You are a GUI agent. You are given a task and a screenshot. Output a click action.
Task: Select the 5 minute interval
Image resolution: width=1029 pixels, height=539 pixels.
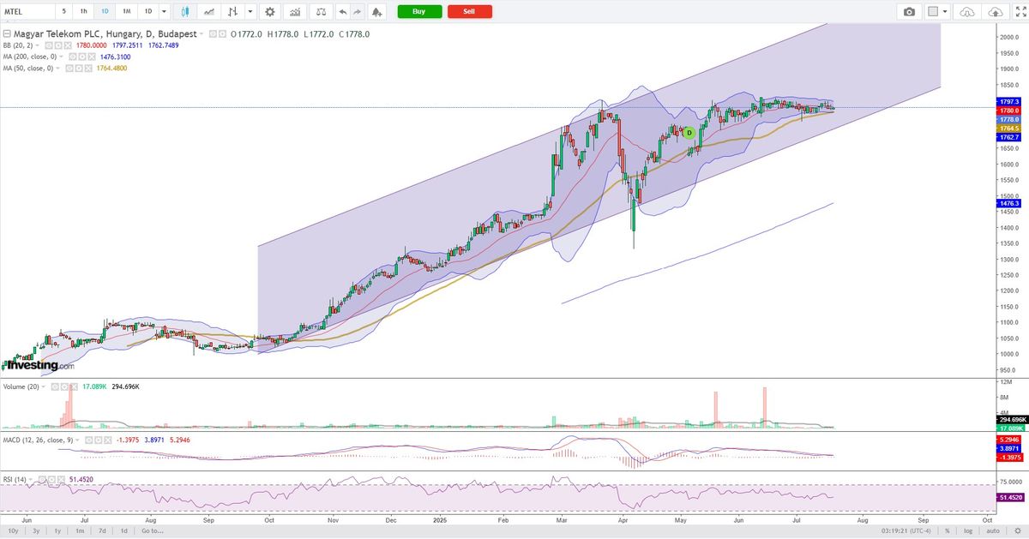(x=63, y=12)
